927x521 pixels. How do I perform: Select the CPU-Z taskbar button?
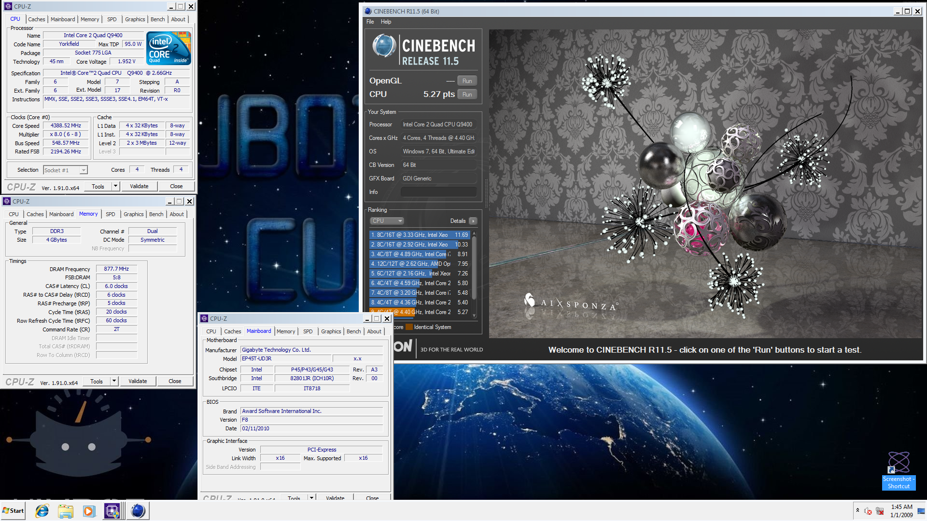pos(112,511)
